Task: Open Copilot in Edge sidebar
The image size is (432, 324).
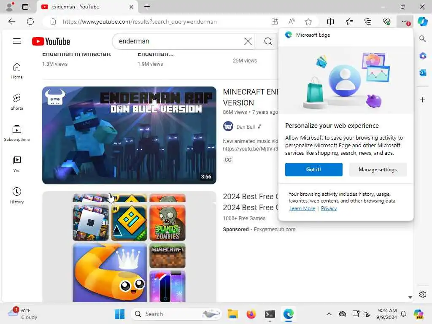Action: [x=423, y=22]
